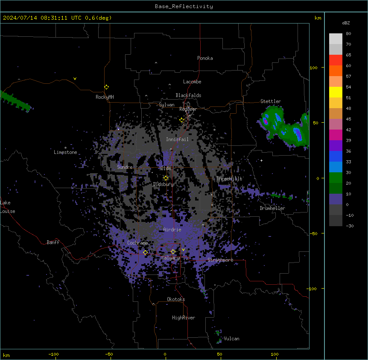
Task: Click the Drumheller label
Action: click(x=272, y=208)
